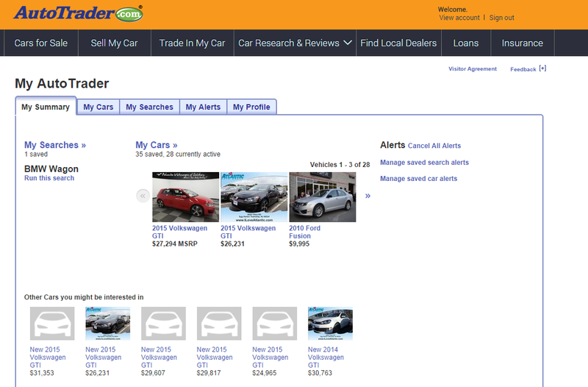Click saved 2015 Volkswagen GTI $26,231 title
The height and width of the screenshot is (387, 588).
pos(248,232)
